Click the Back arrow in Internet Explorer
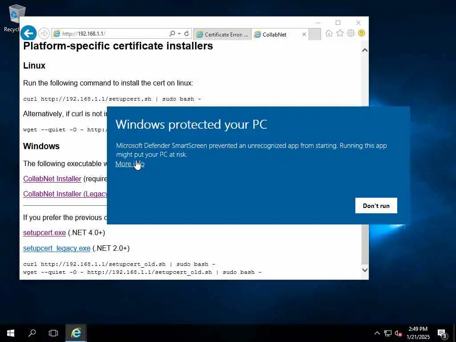Screen dimensions: 456x342 pos(28,33)
